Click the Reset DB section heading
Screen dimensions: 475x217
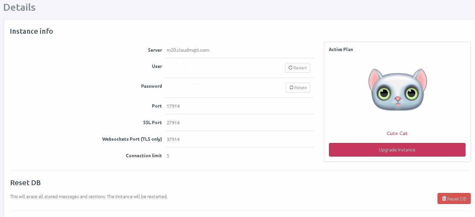tap(25, 183)
